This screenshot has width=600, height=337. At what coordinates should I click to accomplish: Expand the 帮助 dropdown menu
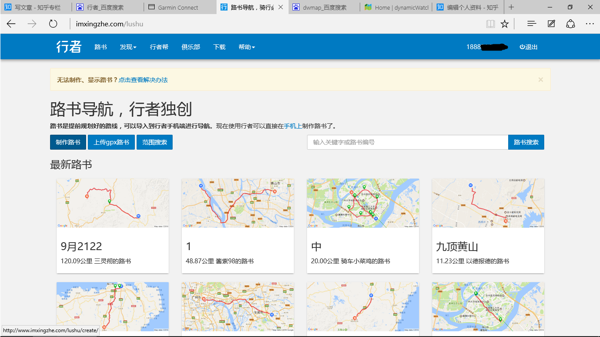tap(246, 47)
